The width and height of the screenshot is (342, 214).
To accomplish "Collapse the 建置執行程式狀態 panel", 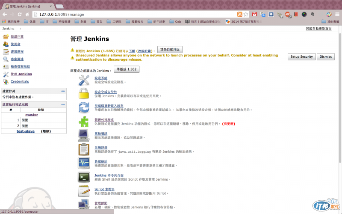I will [x=63, y=104].
